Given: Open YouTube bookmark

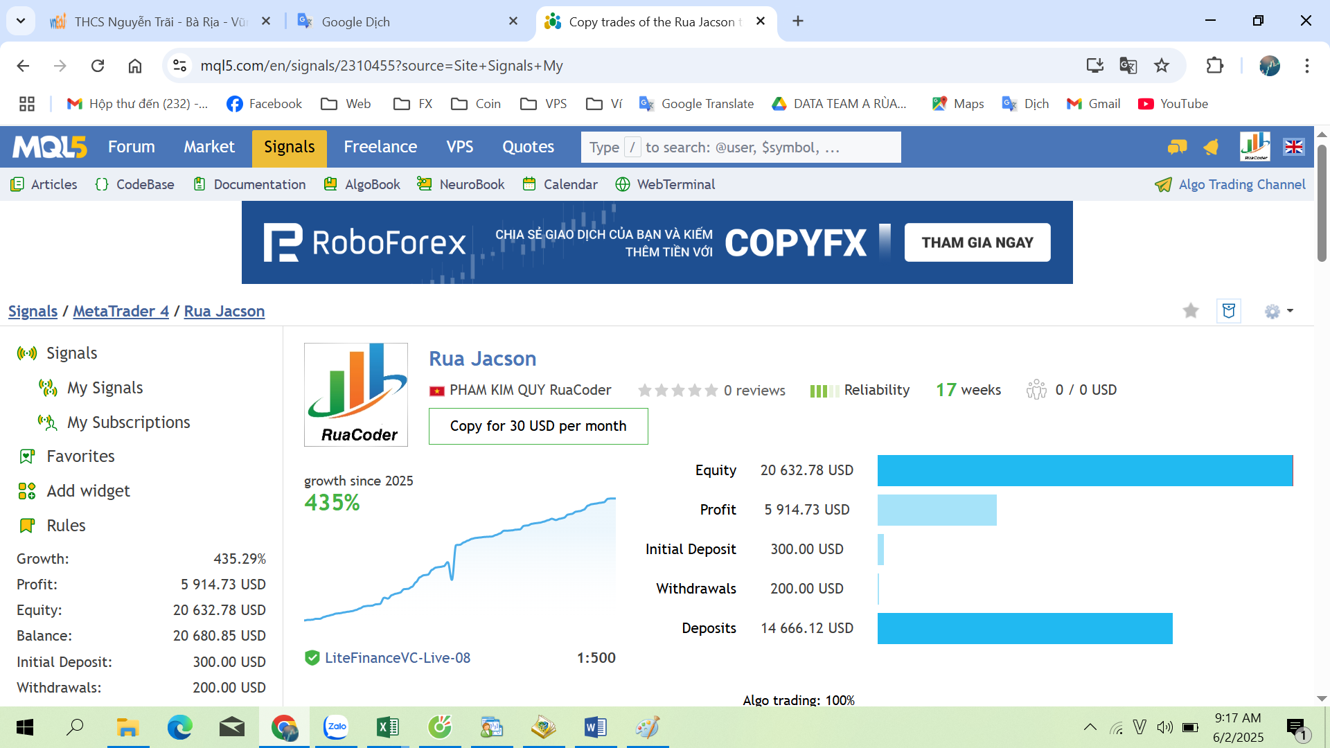Looking at the screenshot, I should tap(1173, 104).
